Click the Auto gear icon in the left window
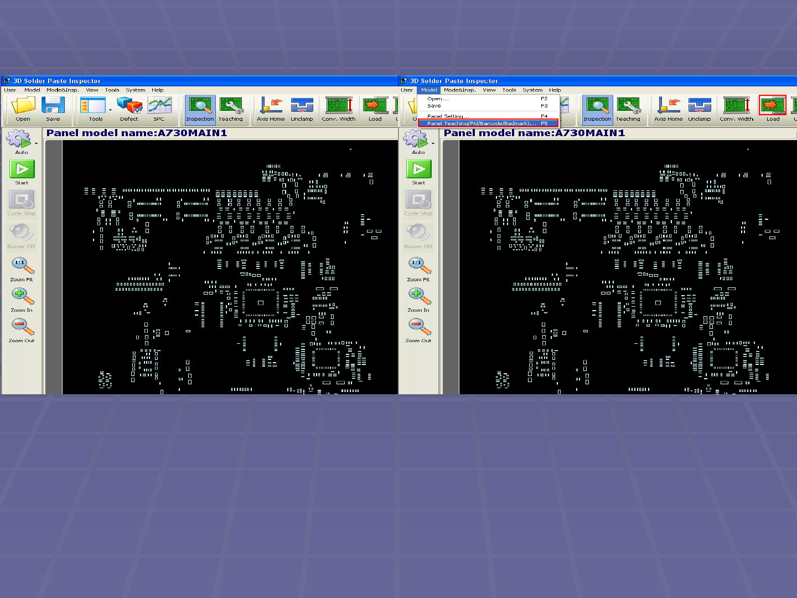The width and height of the screenshot is (797, 598). click(20, 138)
